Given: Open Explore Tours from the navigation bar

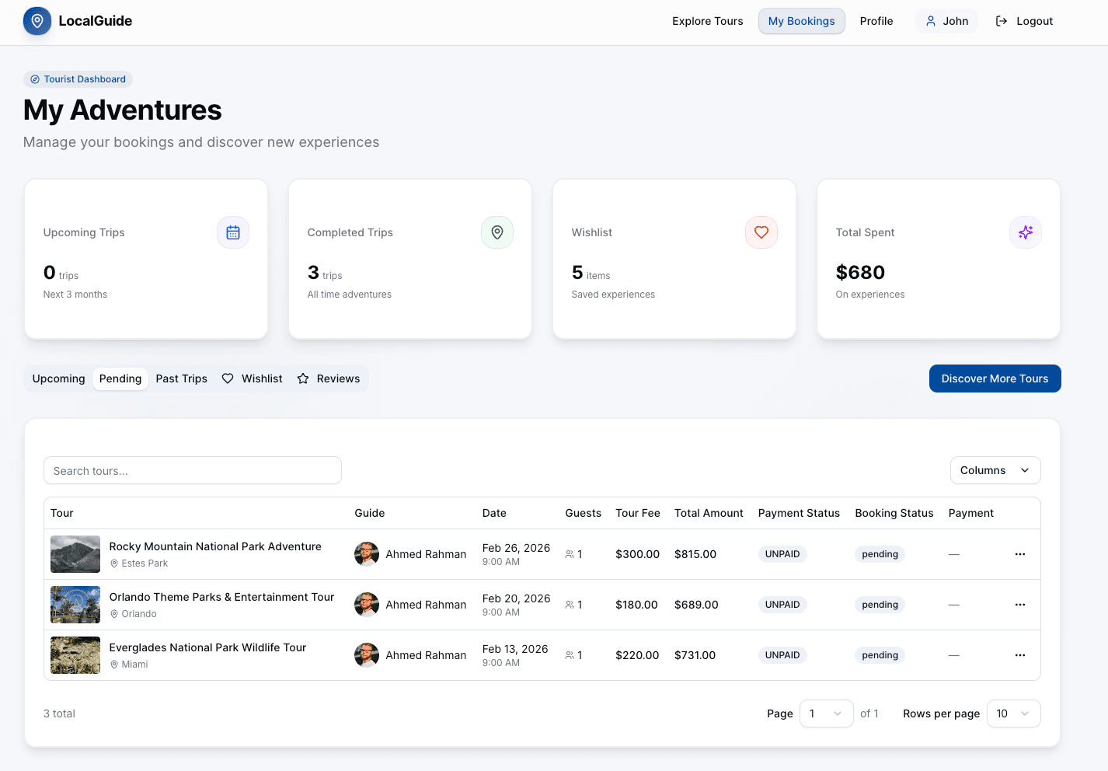Looking at the screenshot, I should coord(707,21).
